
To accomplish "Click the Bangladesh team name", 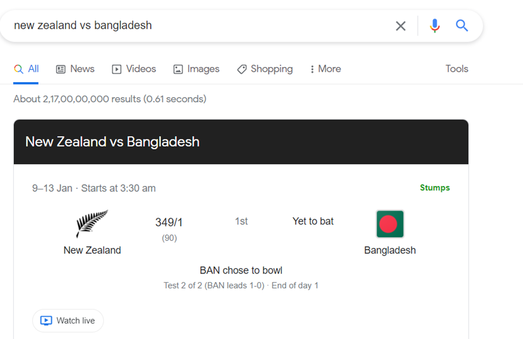I will click(x=390, y=250).
